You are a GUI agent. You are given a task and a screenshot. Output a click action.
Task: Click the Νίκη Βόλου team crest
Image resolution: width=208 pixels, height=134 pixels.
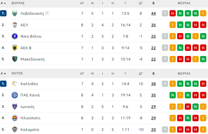click(15, 36)
